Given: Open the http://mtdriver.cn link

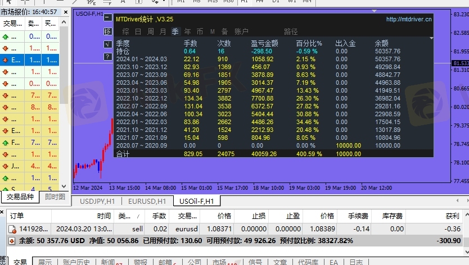Looking at the screenshot, I should tap(409, 20).
